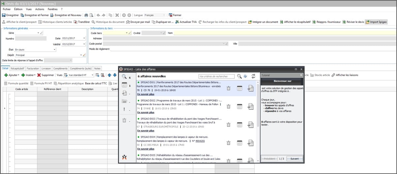The height and width of the screenshot is (174, 397).
Task: Open the Date dropdown showing 03/11/2017
Action: (x=84, y=39)
